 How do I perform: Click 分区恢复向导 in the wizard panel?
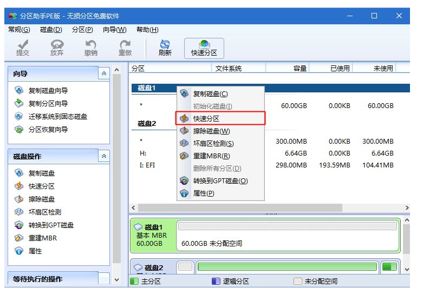48,130
